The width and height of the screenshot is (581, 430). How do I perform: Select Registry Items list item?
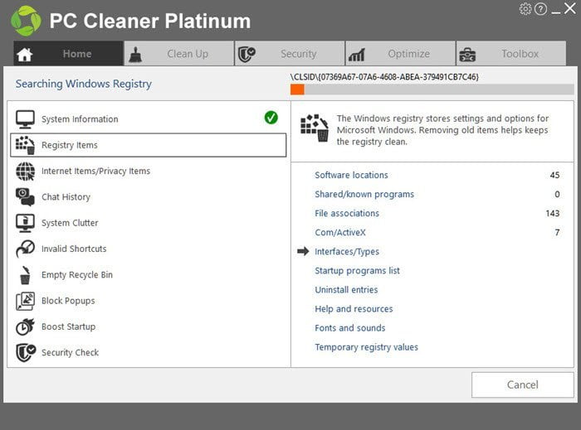pos(149,145)
